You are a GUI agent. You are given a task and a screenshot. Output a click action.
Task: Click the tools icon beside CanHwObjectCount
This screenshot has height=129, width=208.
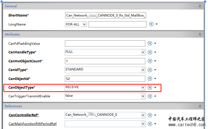150,61
